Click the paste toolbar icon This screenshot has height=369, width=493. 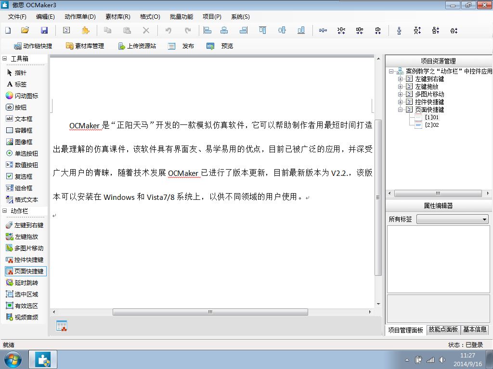pyautogui.click(x=127, y=30)
